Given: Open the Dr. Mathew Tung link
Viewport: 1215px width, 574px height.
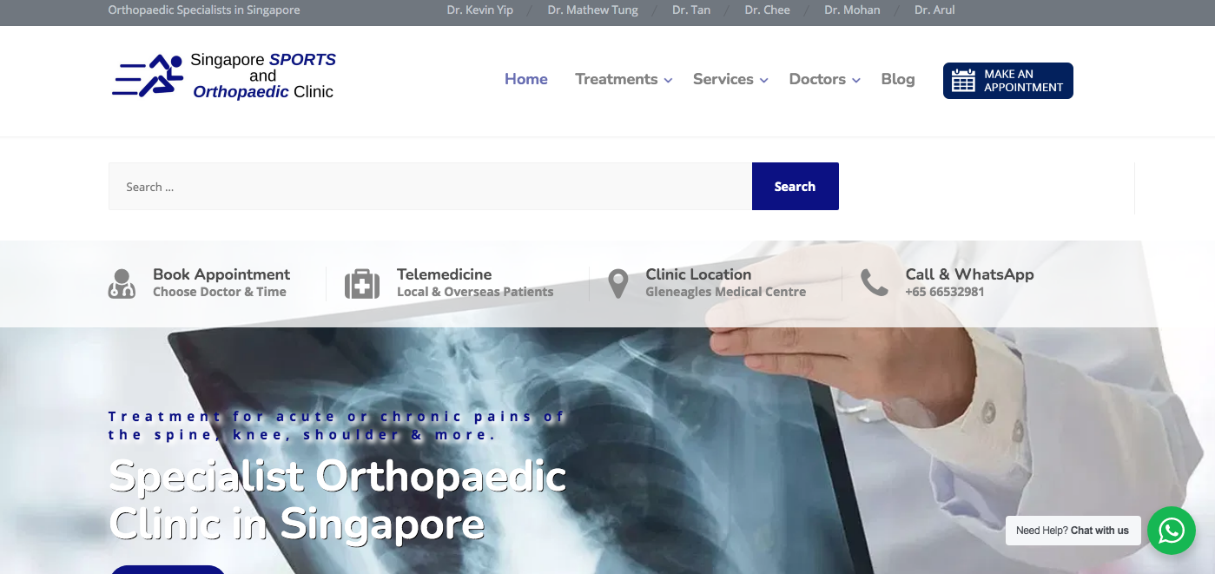Looking at the screenshot, I should [x=593, y=10].
